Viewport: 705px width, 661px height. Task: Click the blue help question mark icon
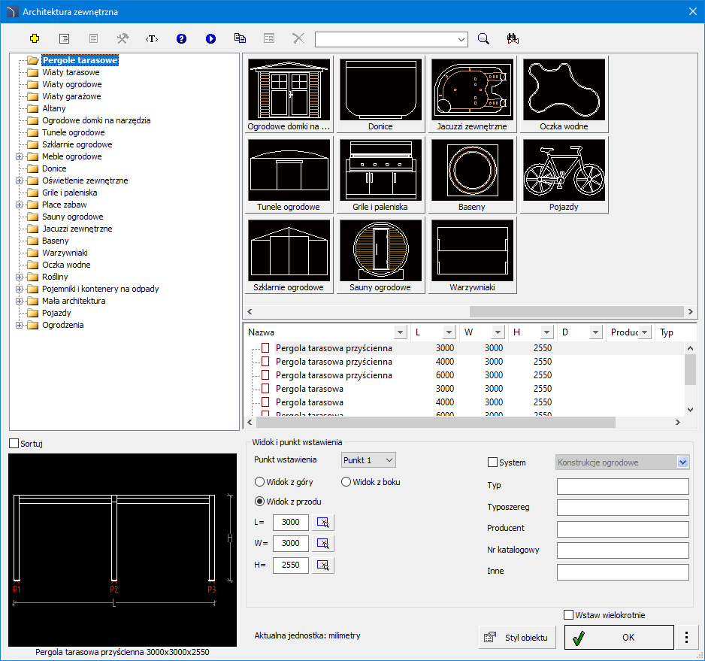tap(181, 38)
